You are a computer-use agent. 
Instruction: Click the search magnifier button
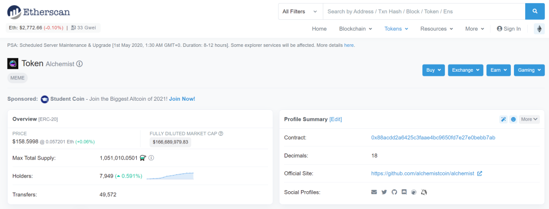point(535,11)
